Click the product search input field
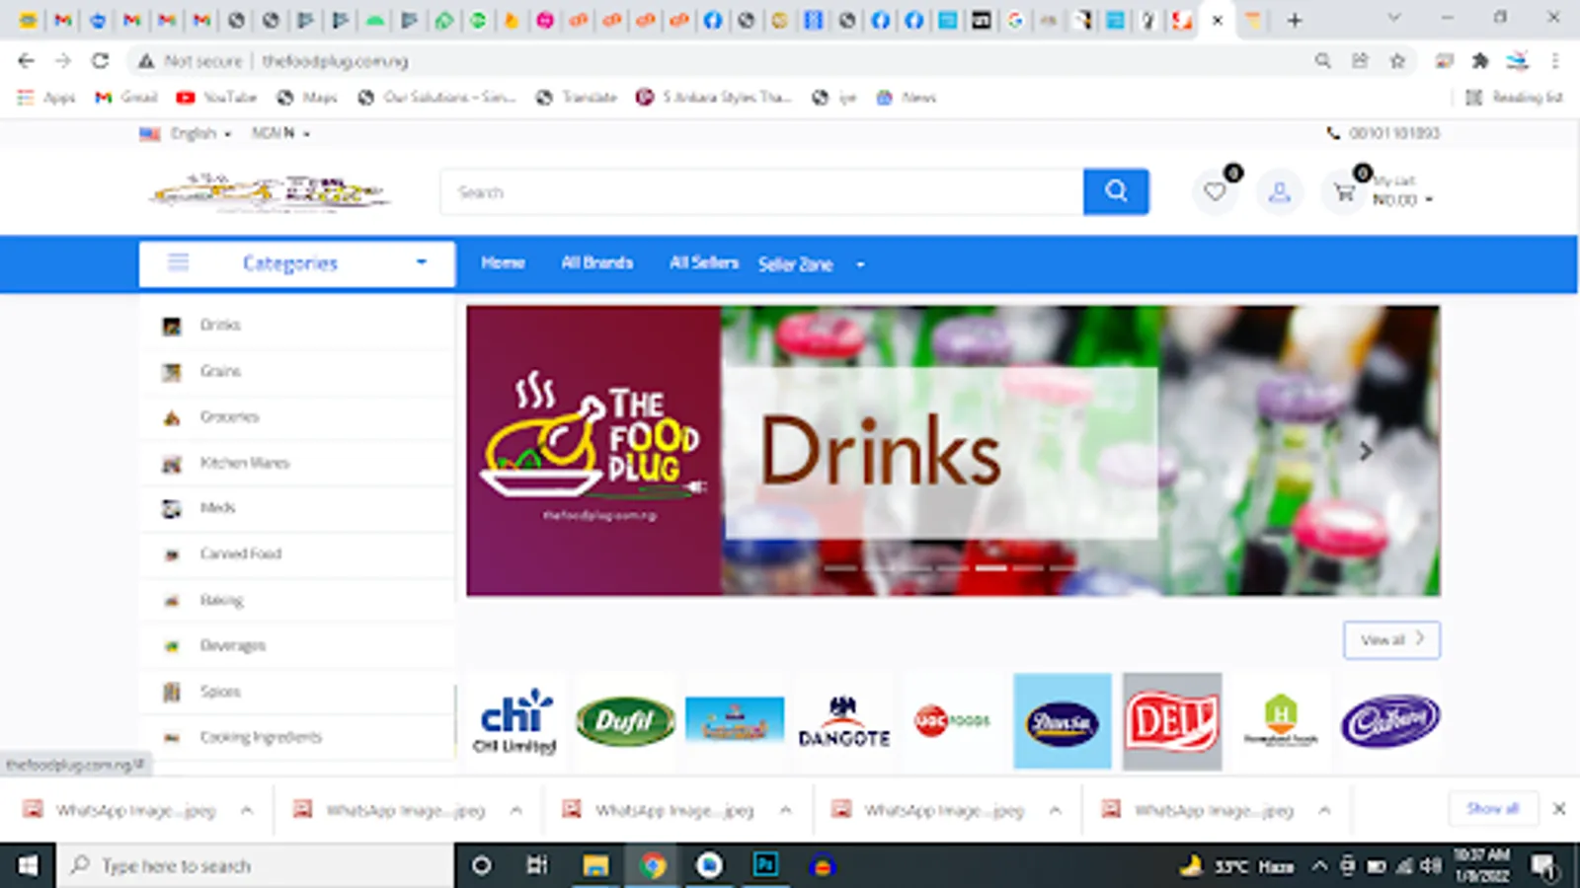Image resolution: width=1580 pixels, height=888 pixels. point(762,191)
